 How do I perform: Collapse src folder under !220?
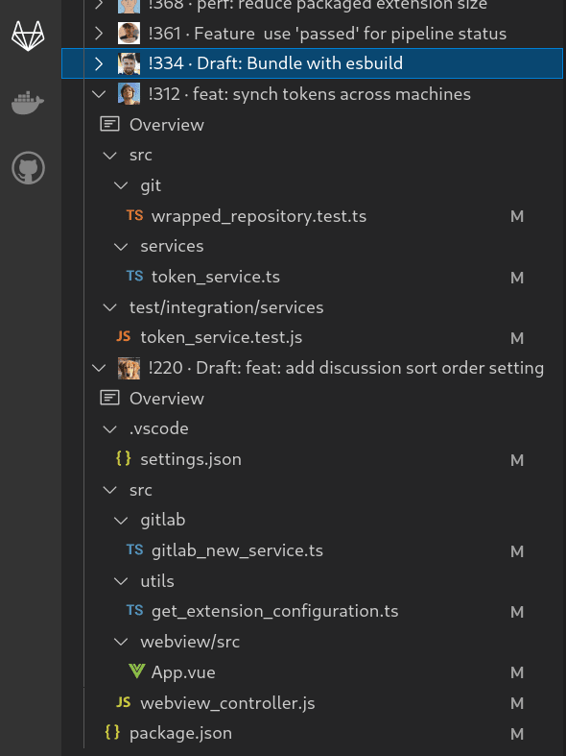pos(110,490)
